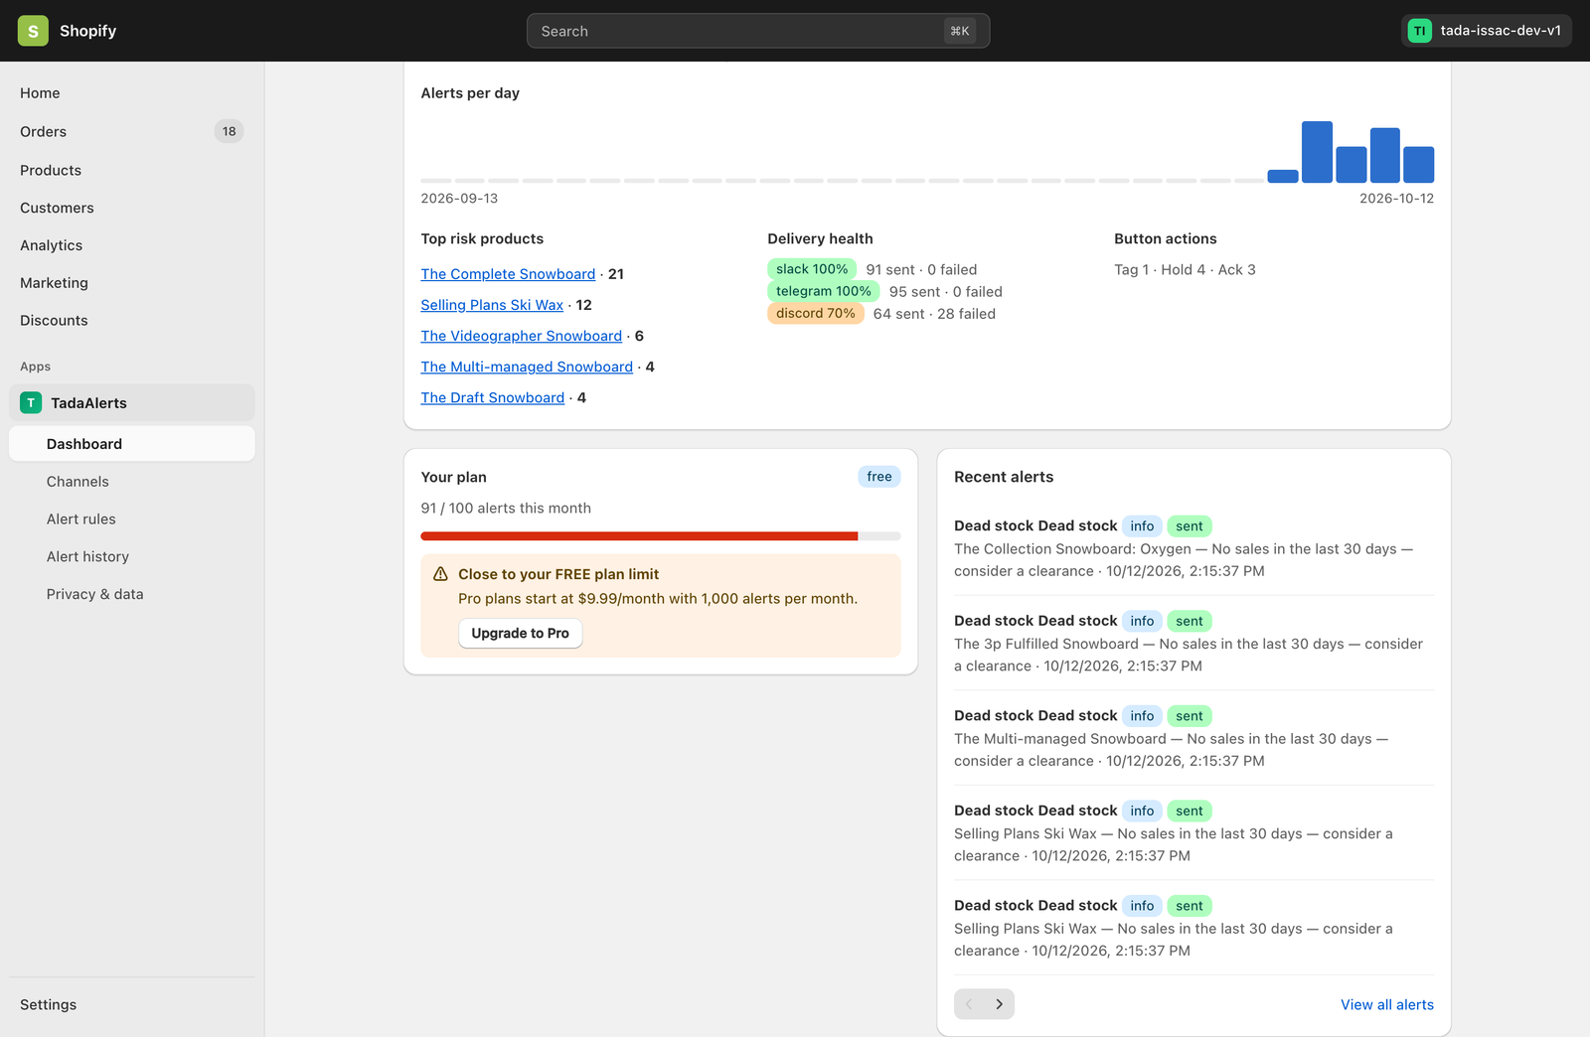Open Selling Plans Ski Wax link
The width and height of the screenshot is (1590, 1037).
tap(492, 305)
